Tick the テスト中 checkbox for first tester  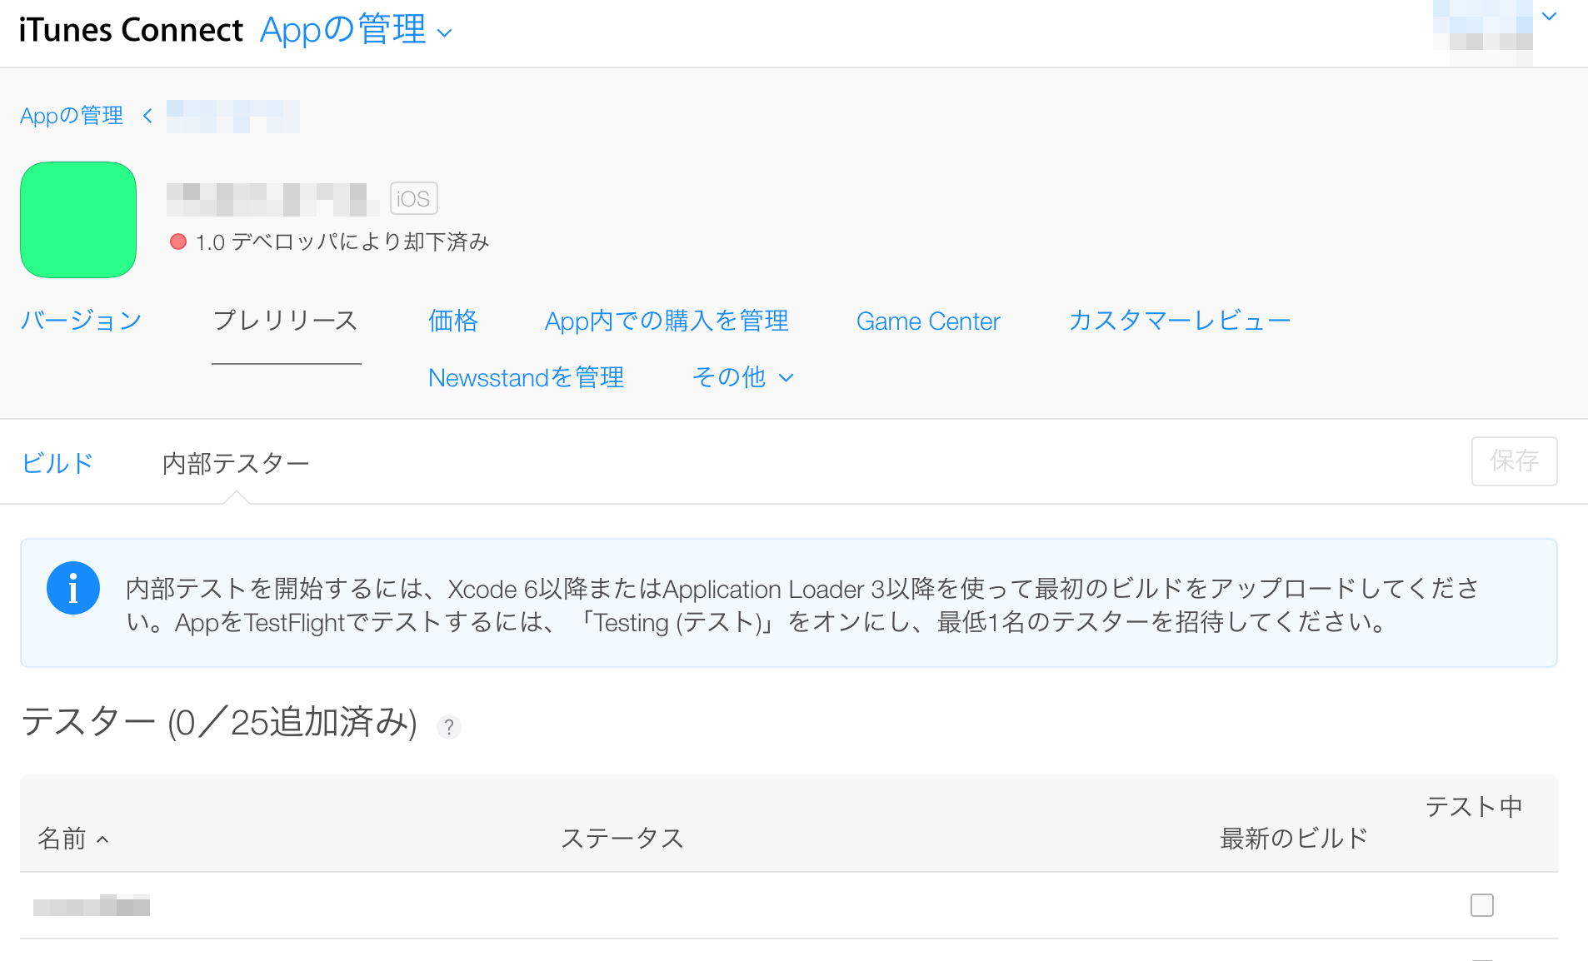1482,905
